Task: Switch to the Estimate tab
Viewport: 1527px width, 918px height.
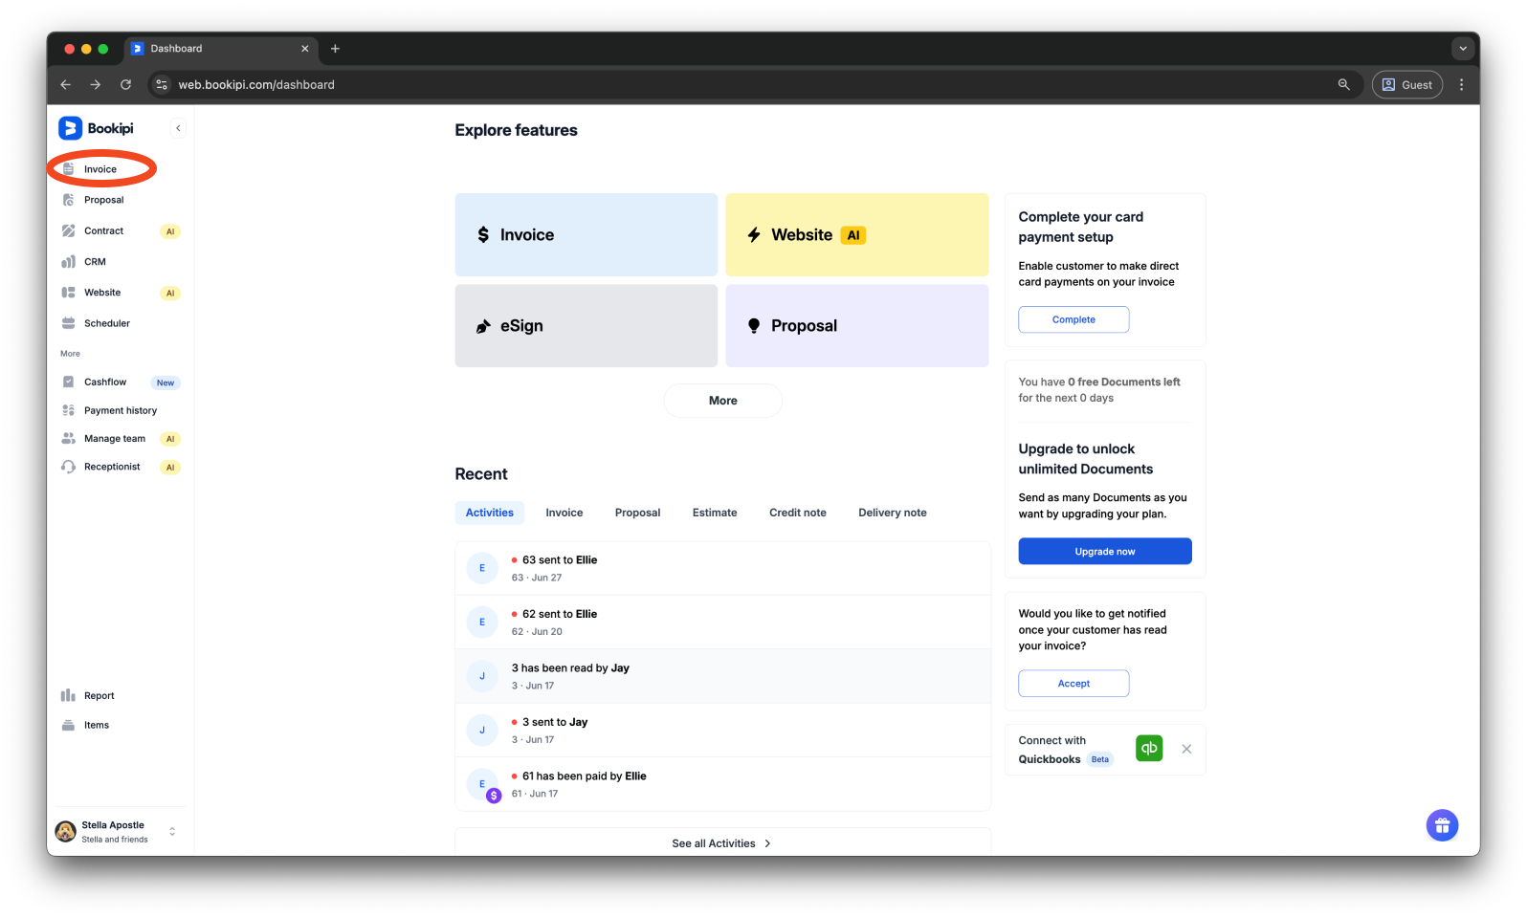Action: click(715, 513)
